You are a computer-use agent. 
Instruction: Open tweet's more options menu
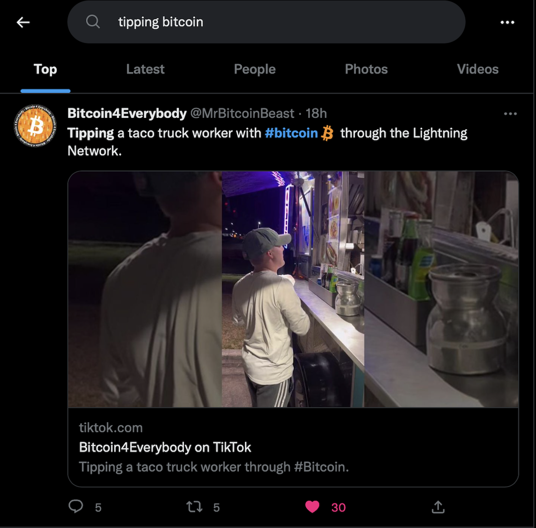pos(510,114)
